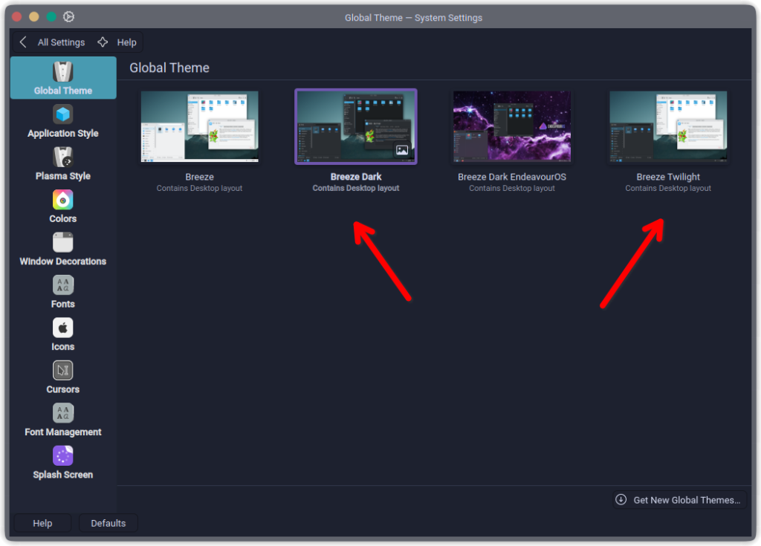Open Fonts settings icon

62,285
